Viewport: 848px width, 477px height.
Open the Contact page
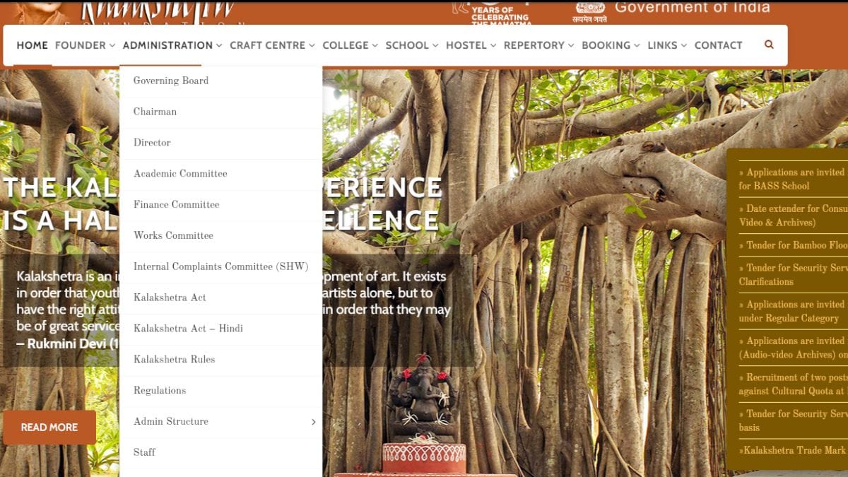tap(718, 45)
